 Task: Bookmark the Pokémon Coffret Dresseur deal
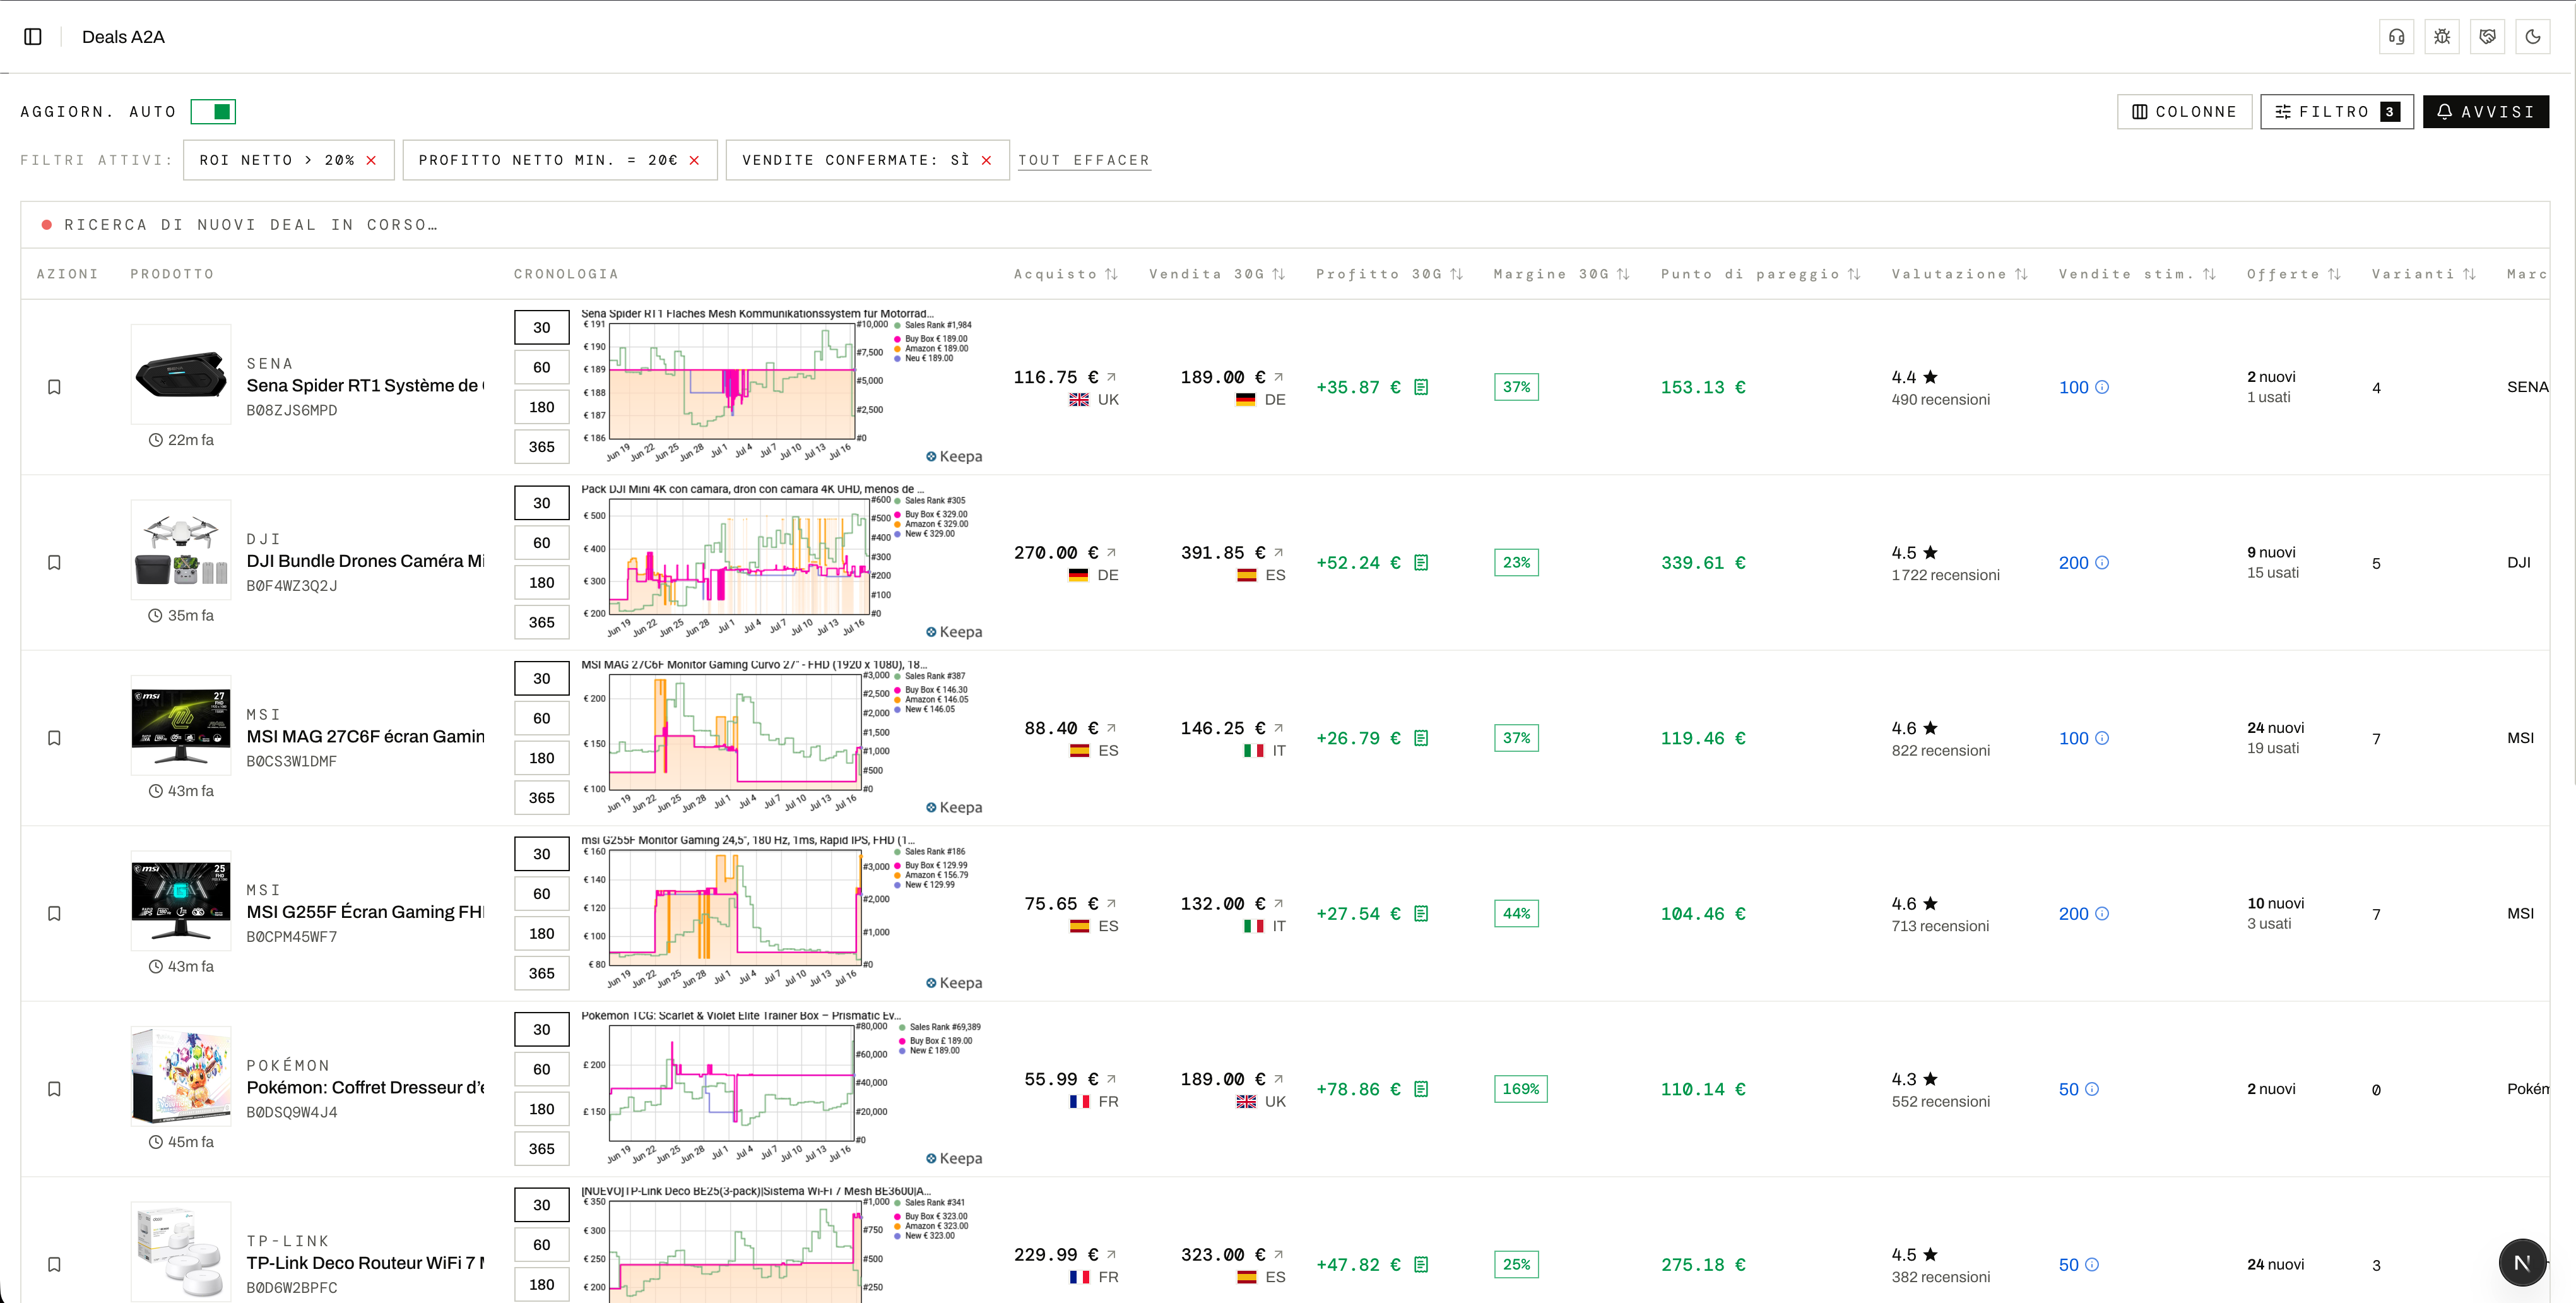click(55, 1089)
